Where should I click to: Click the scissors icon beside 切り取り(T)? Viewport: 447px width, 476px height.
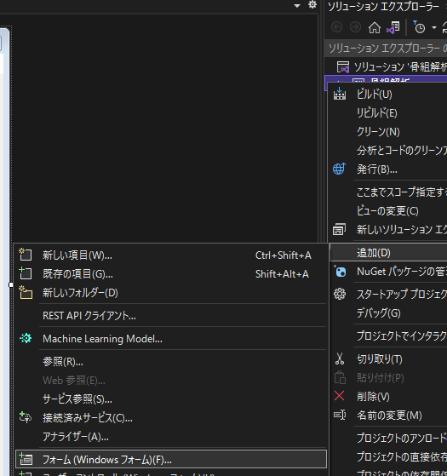pyautogui.click(x=340, y=358)
